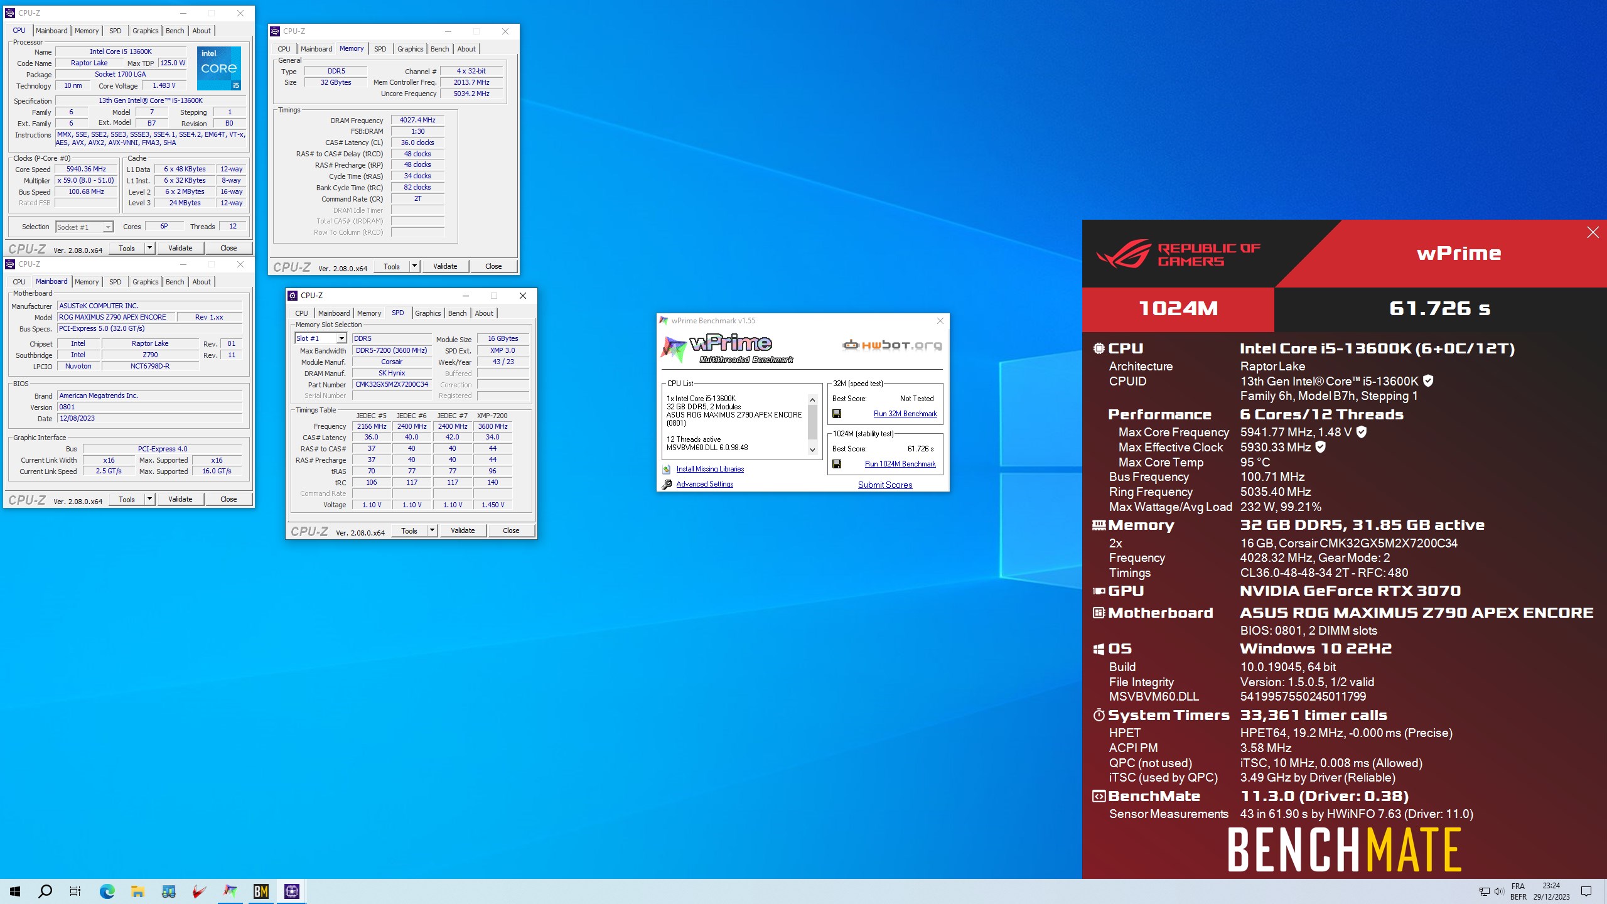Click the wPrime CPU List scroll up arrow
The image size is (1607, 904).
coord(812,399)
